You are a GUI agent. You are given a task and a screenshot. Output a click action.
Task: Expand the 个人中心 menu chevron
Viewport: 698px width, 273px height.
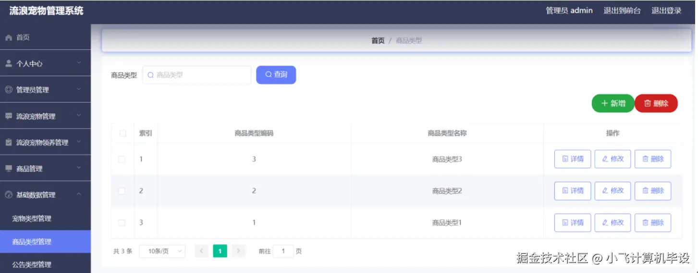79,63
